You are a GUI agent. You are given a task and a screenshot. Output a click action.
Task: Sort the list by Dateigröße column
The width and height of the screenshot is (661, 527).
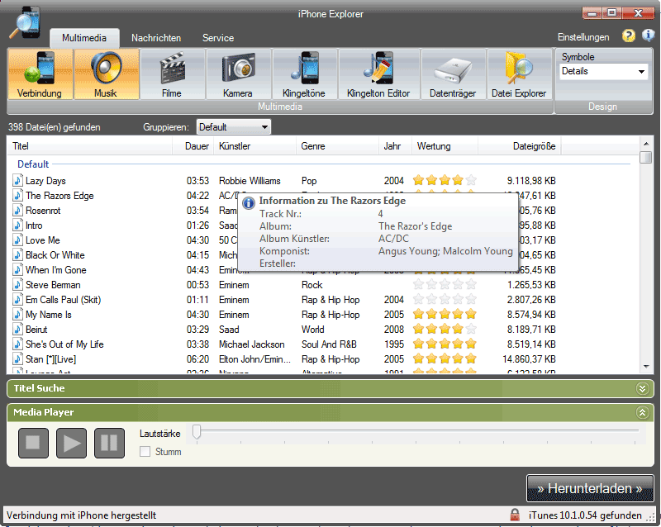click(520, 146)
